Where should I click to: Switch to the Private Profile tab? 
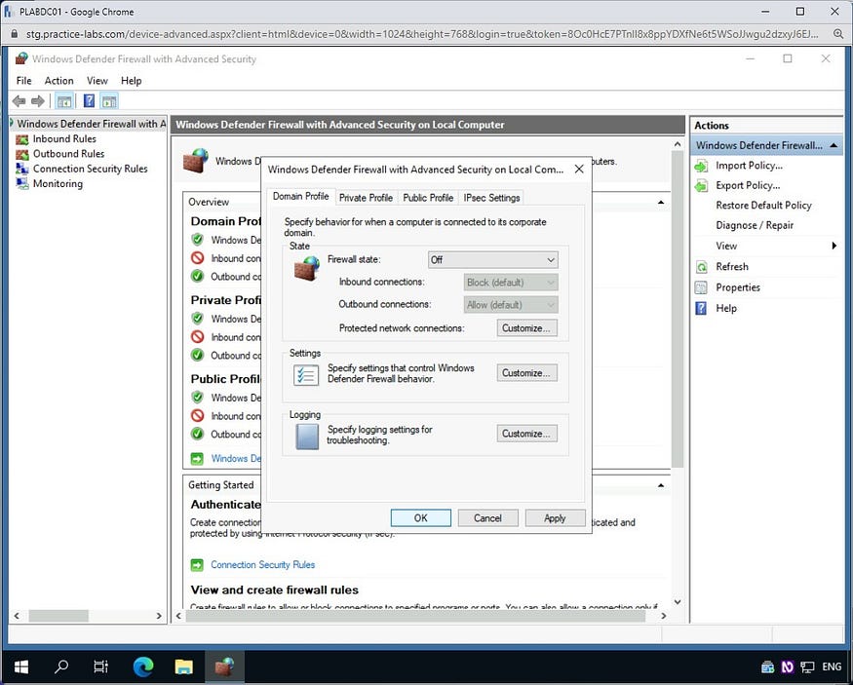point(366,198)
